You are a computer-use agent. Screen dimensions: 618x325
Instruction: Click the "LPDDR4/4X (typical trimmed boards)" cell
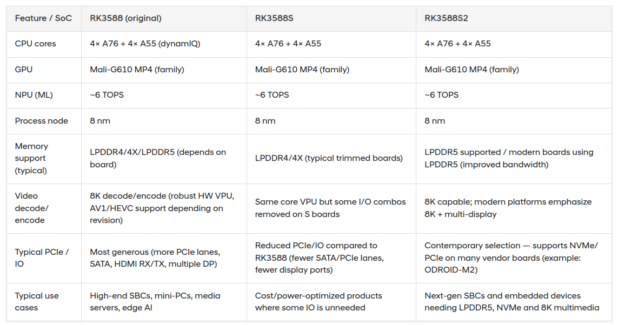(329, 158)
